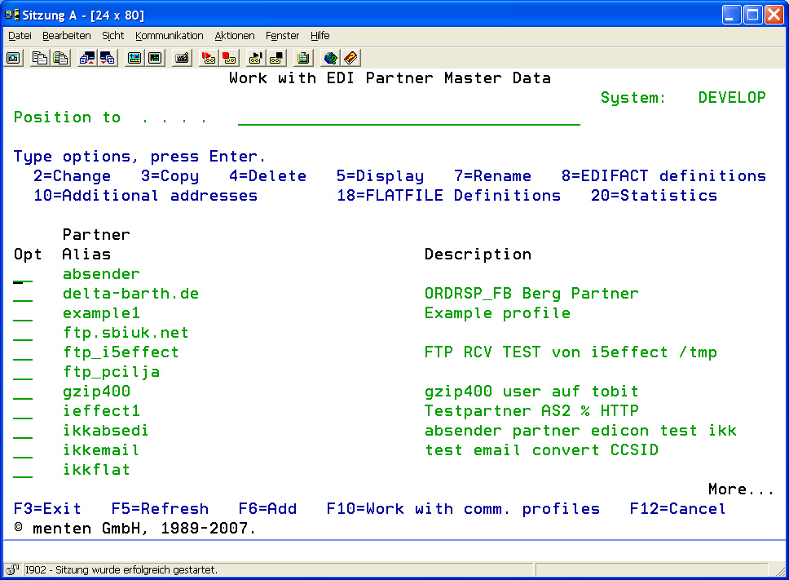Open the Kommunikation menu
Image resolution: width=789 pixels, height=580 pixels.
(169, 36)
